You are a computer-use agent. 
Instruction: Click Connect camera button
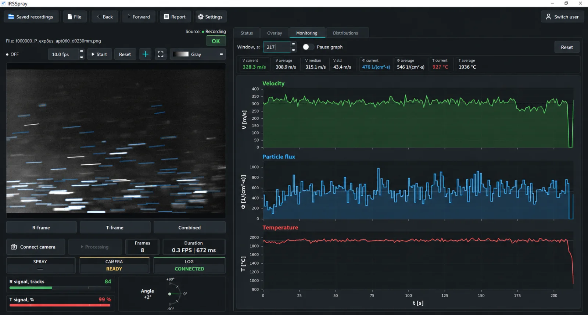(x=35, y=247)
